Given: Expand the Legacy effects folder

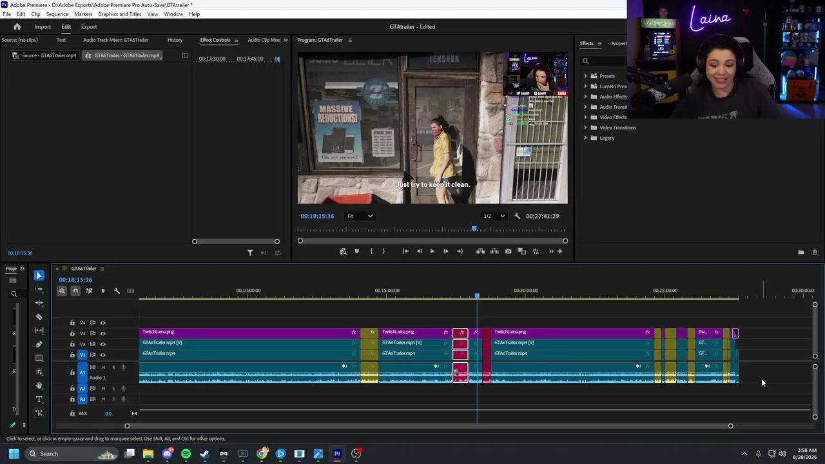Looking at the screenshot, I should pyautogui.click(x=585, y=138).
